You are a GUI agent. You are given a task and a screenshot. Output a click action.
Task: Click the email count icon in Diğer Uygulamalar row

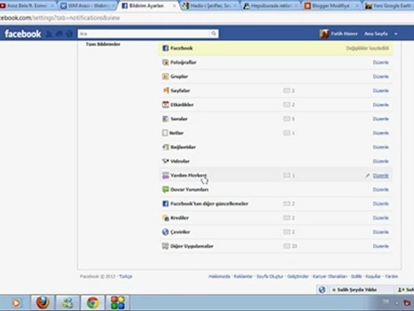tap(287, 246)
